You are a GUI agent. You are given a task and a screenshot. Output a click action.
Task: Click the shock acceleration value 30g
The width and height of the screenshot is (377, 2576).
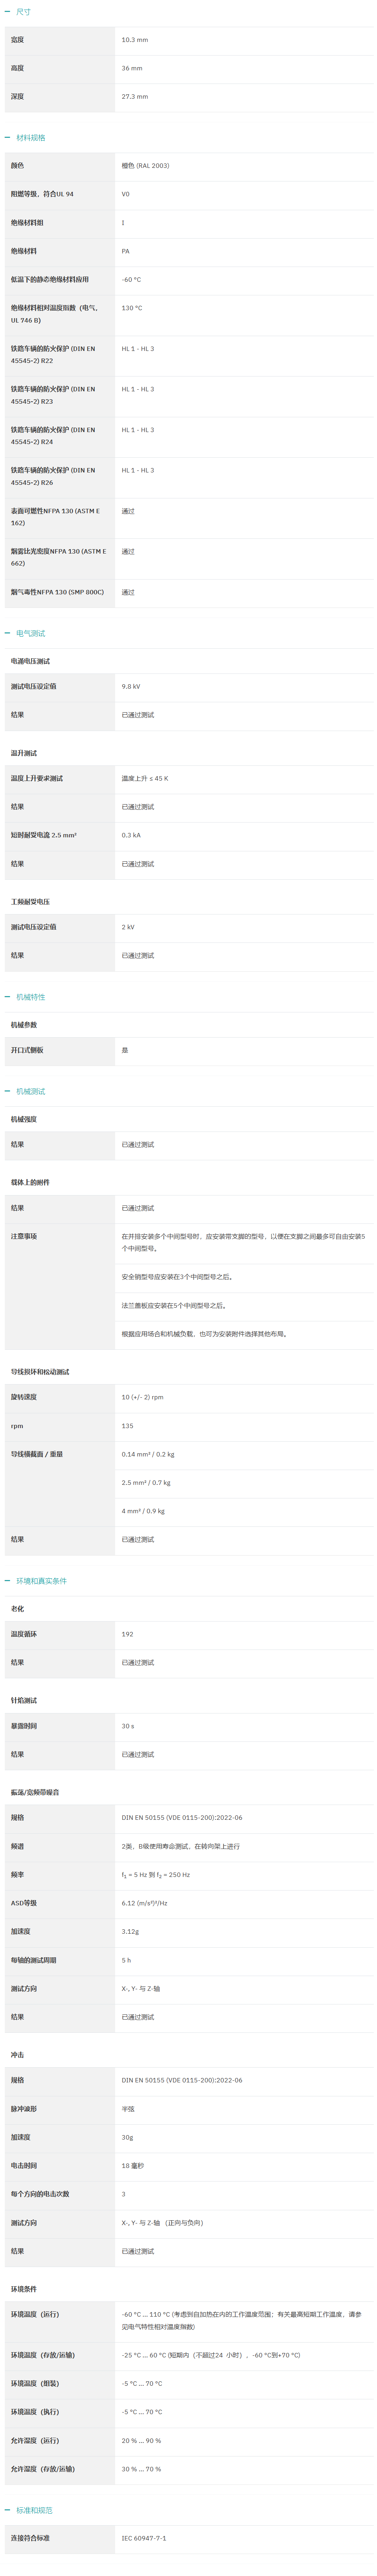click(128, 2137)
